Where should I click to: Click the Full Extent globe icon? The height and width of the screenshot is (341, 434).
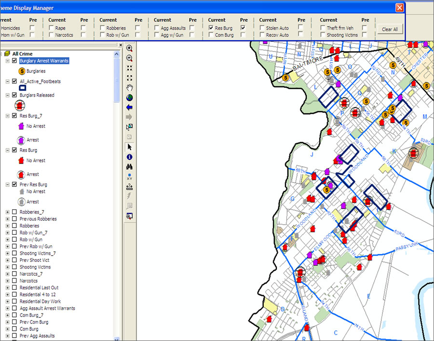click(129, 97)
